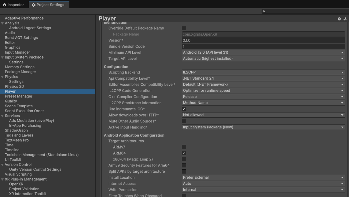
Task: Click the Inspector tab info icon
Action: pos(5,5)
